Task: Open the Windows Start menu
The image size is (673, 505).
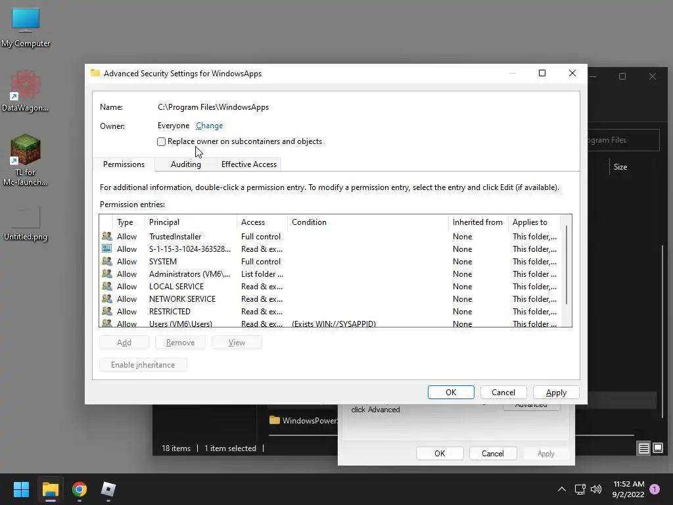Action: 21,489
